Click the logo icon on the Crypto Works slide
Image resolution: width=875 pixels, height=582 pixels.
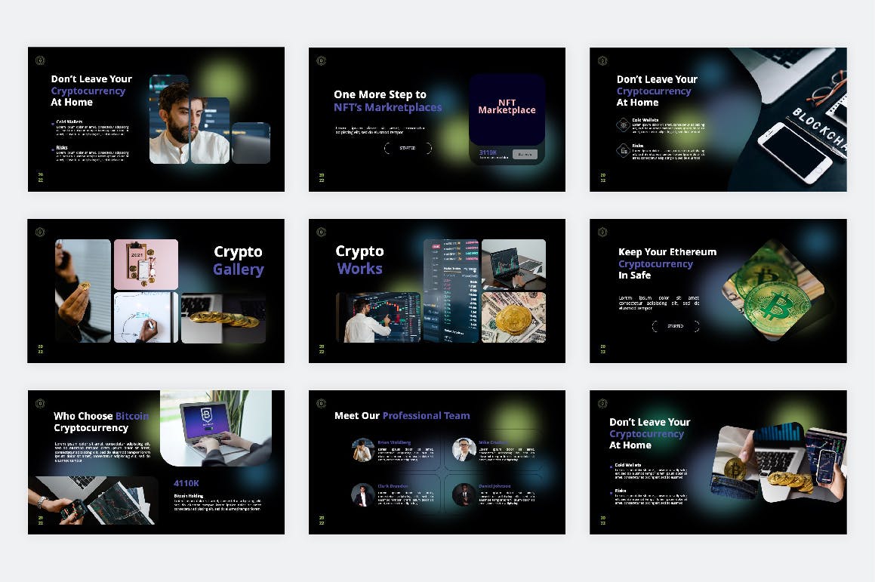click(x=321, y=232)
